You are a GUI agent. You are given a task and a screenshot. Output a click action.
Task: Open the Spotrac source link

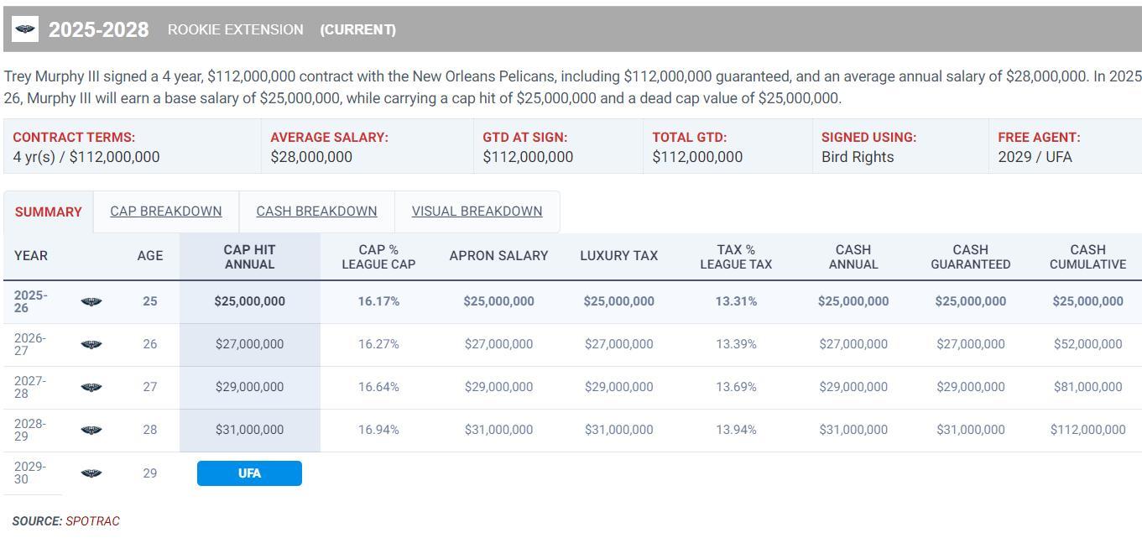pos(92,521)
